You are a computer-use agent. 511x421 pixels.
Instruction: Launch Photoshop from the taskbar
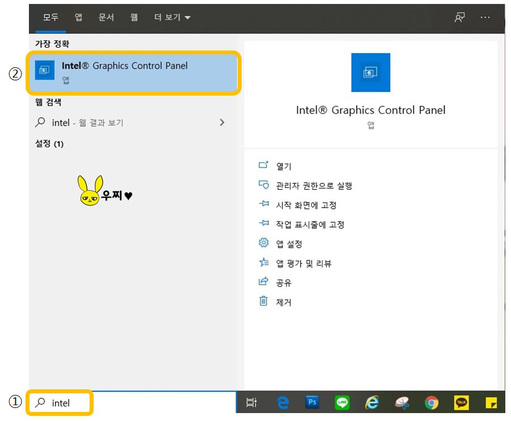point(312,402)
